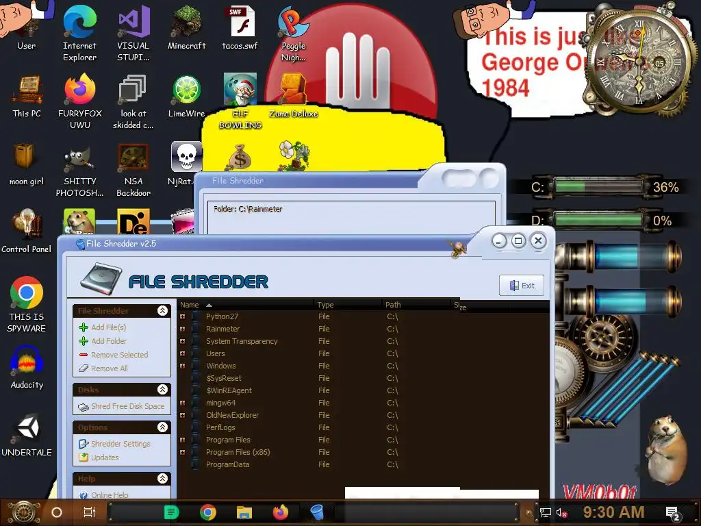Sort list by Name column header

[245, 305]
